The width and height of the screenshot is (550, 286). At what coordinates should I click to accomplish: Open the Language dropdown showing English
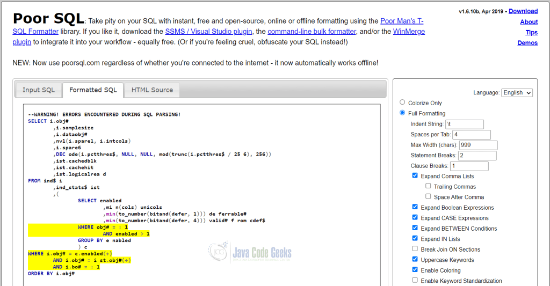pyautogui.click(x=517, y=92)
